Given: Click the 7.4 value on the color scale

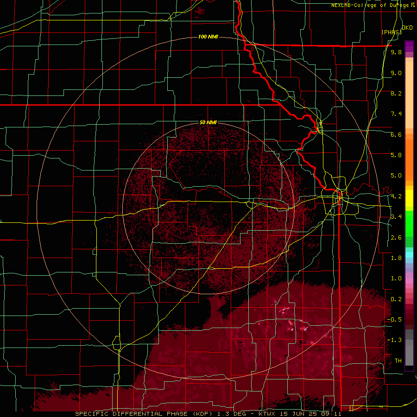Looking at the screenshot, I should [396, 114].
